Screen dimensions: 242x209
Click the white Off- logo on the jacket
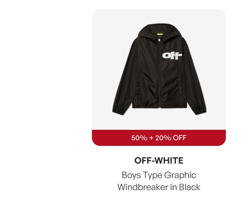172,56
